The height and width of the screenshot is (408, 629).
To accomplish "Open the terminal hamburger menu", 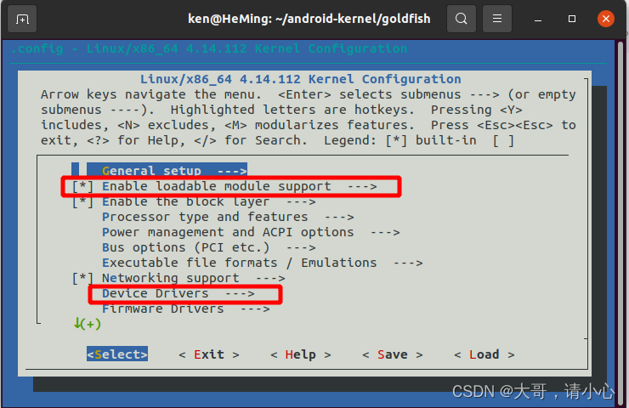I will point(497,19).
